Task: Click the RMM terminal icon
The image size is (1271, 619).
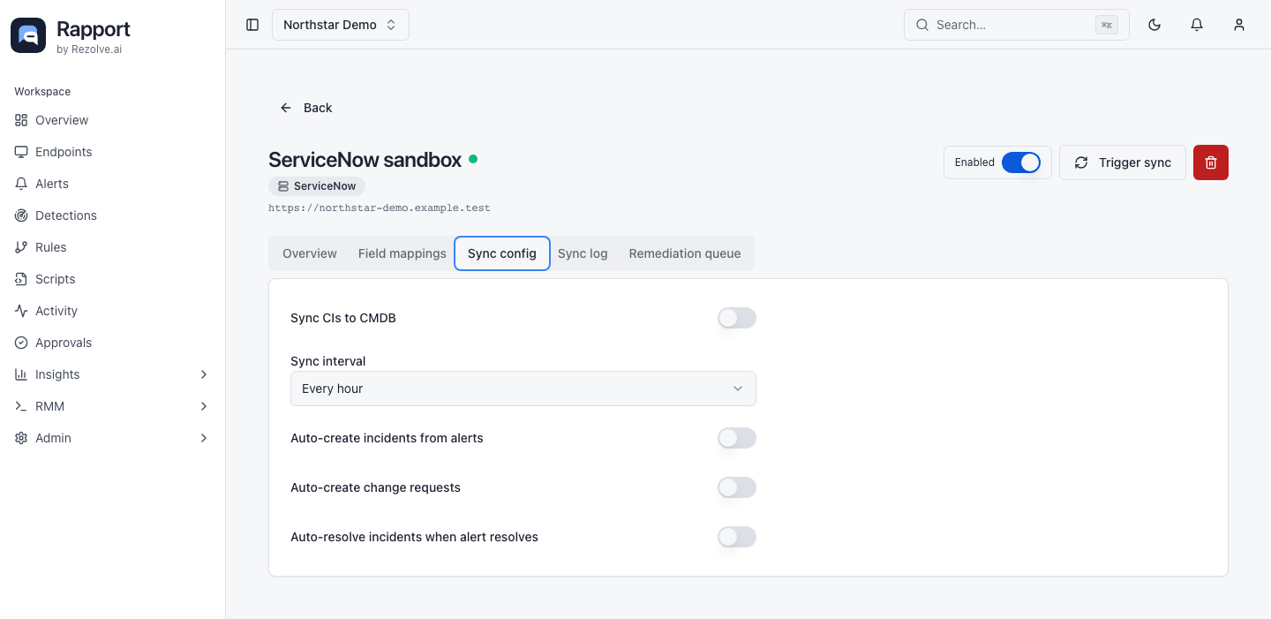Action: pyautogui.click(x=21, y=406)
